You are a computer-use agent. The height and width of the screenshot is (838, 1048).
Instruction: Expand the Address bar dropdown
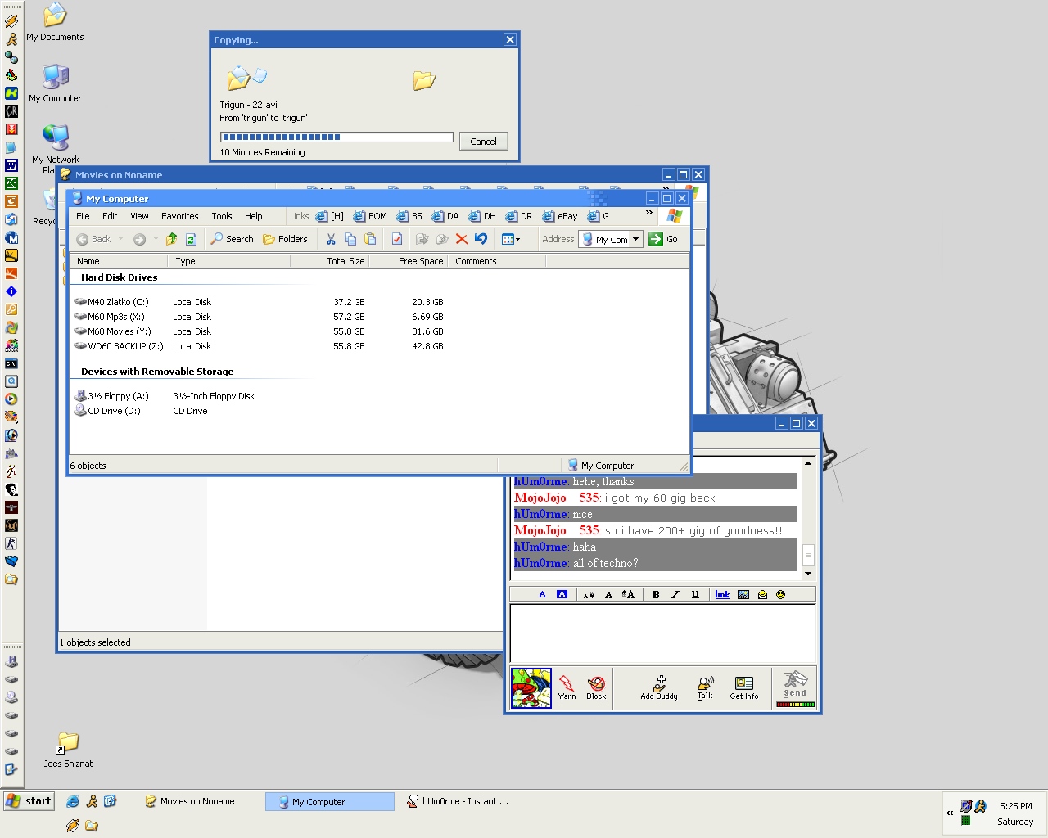635,239
